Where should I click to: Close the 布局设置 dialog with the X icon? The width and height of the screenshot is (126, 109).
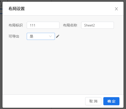coord(116,9)
